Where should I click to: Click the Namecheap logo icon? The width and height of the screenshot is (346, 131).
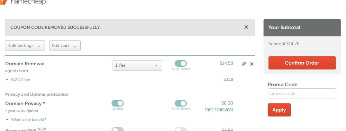3,2
